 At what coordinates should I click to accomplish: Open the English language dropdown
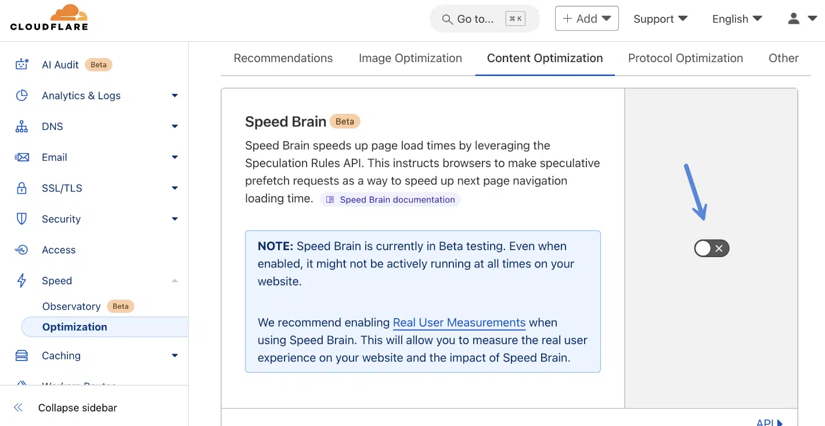point(736,18)
